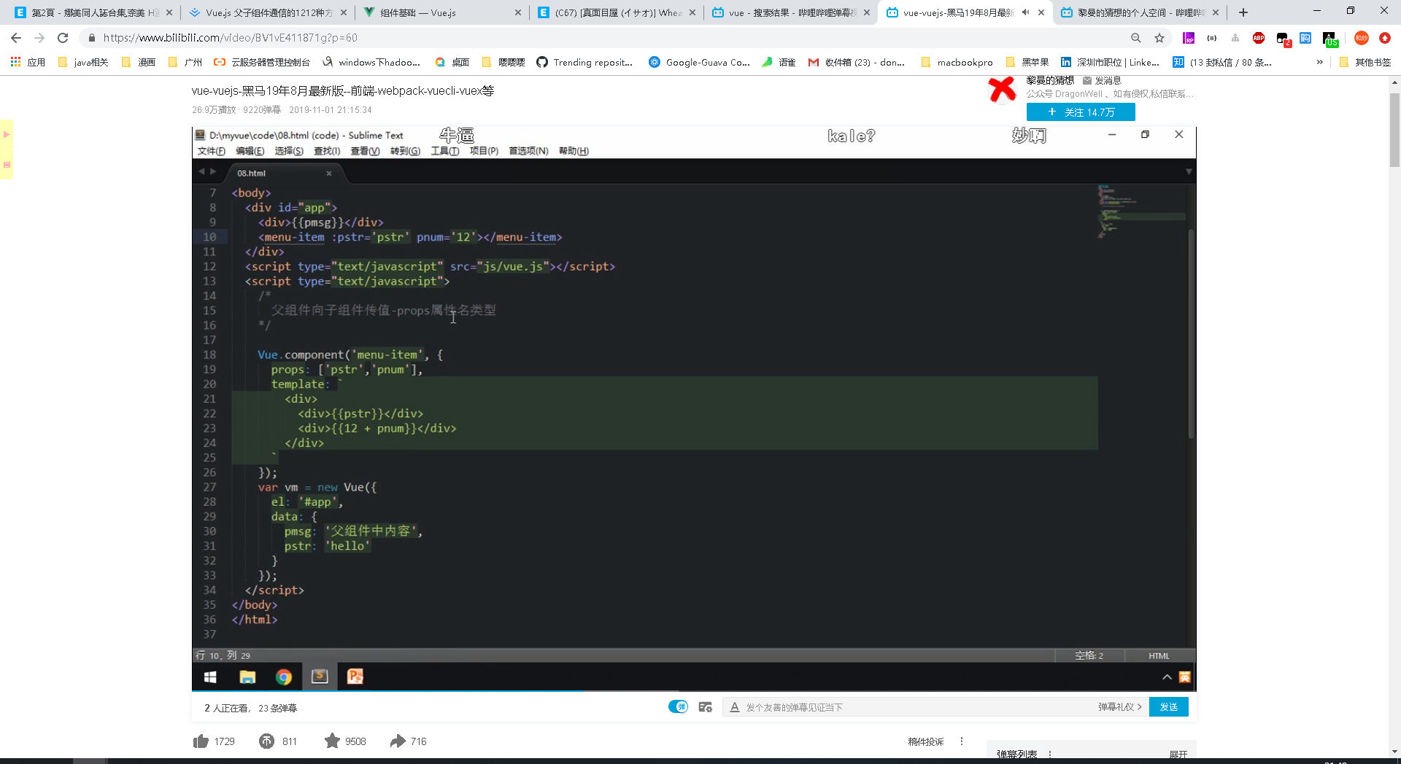The image size is (1401, 764).
Task: Click the video progress bar
Action: point(693,690)
